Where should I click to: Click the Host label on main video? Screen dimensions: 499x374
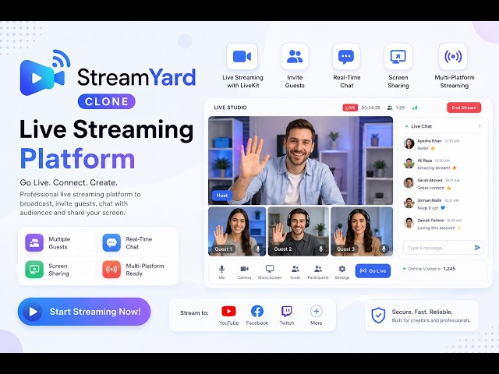221,196
